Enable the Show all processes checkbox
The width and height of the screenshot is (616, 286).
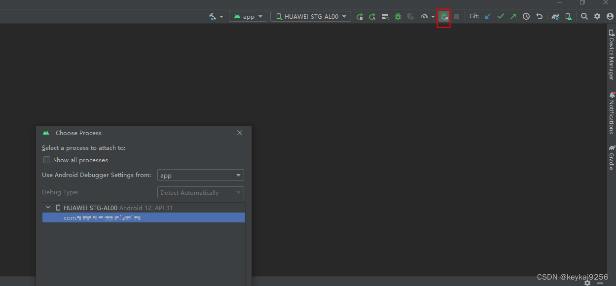[x=47, y=160]
